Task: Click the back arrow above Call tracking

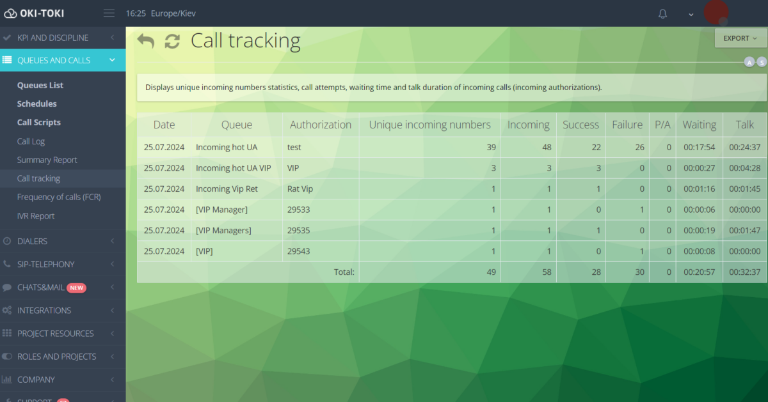Action: (146, 40)
